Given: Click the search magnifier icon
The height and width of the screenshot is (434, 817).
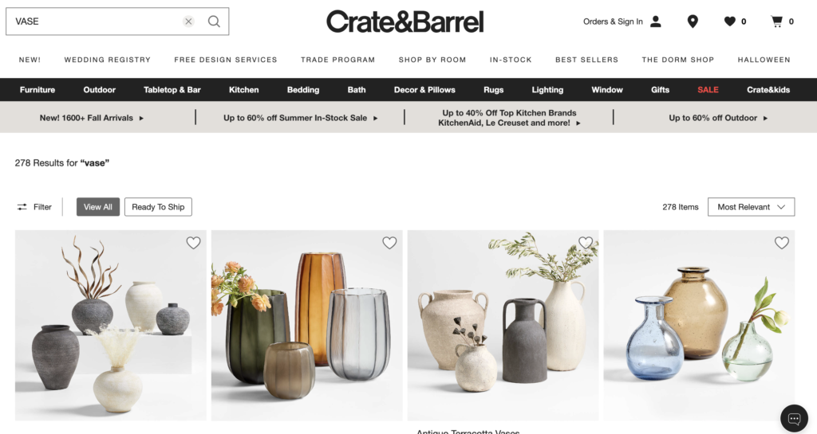Looking at the screenshot, I should pyautogui.click(x=214, y=22).
